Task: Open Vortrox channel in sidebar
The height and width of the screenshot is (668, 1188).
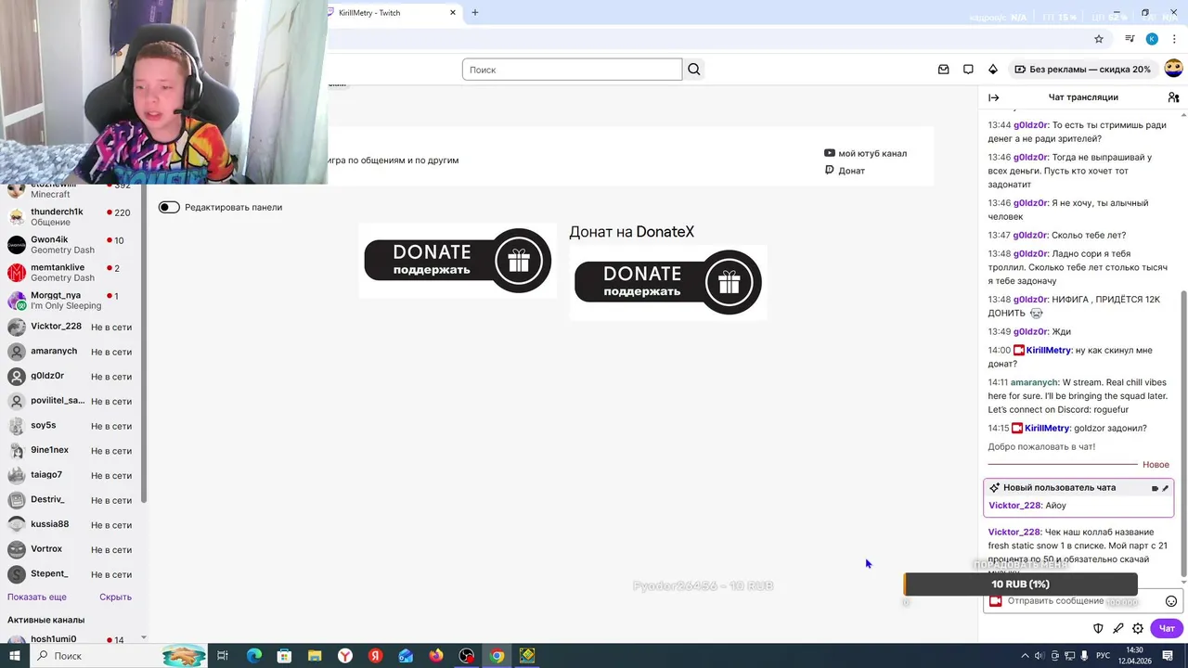Action: click(71, 549)
